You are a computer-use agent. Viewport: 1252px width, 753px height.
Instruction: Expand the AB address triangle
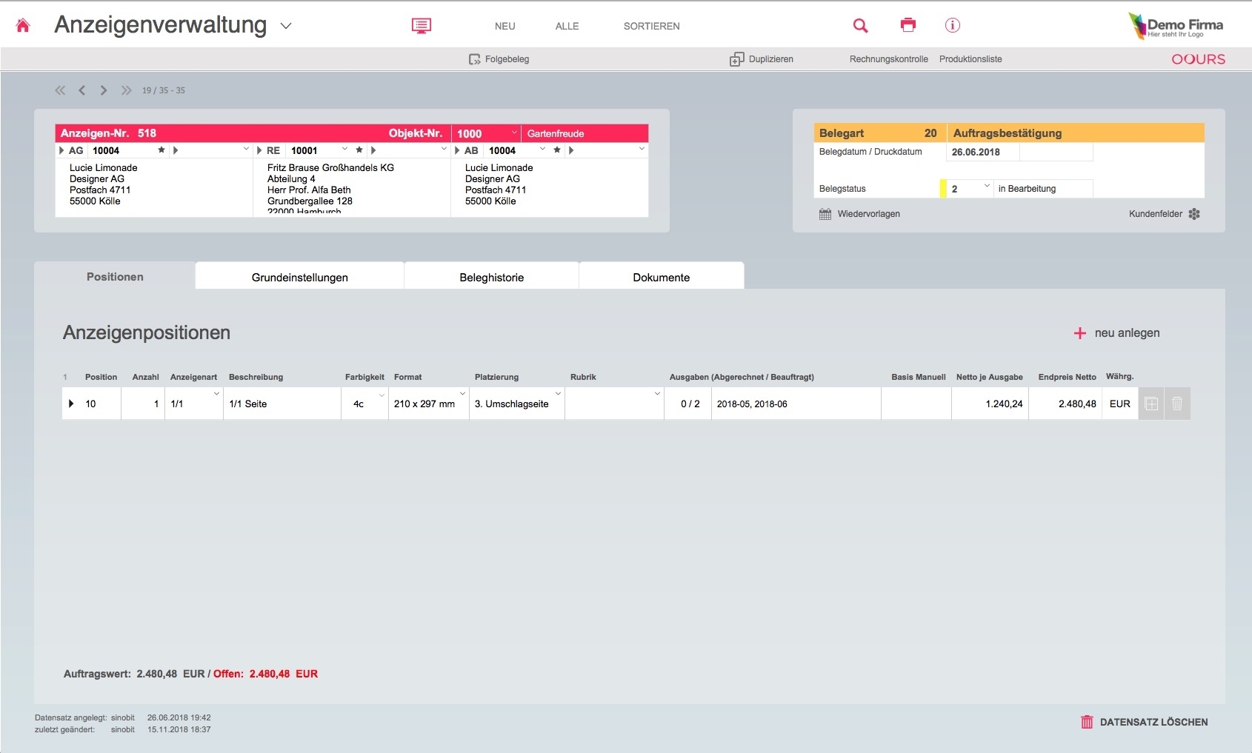(457, 150)
